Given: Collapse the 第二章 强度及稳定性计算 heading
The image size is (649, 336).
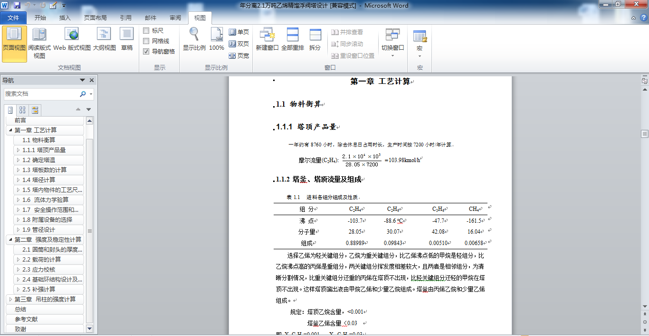Looking at the screenshot, I should click(10, 240).
